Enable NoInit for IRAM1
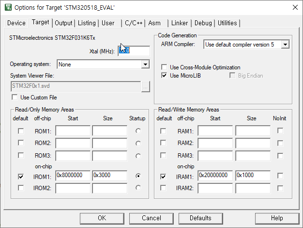 pos(280,176)
